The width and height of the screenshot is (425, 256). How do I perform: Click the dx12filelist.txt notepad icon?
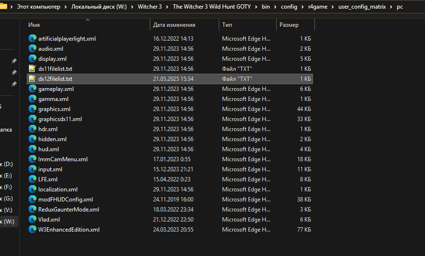[33, 78]
